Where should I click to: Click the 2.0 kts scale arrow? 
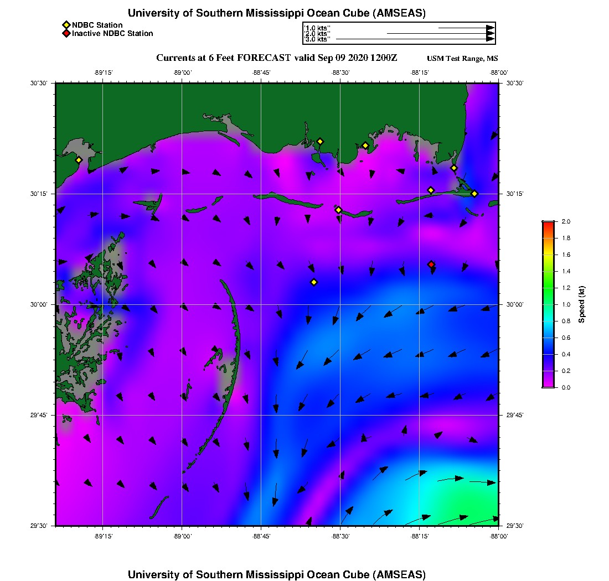pos(441,33)
